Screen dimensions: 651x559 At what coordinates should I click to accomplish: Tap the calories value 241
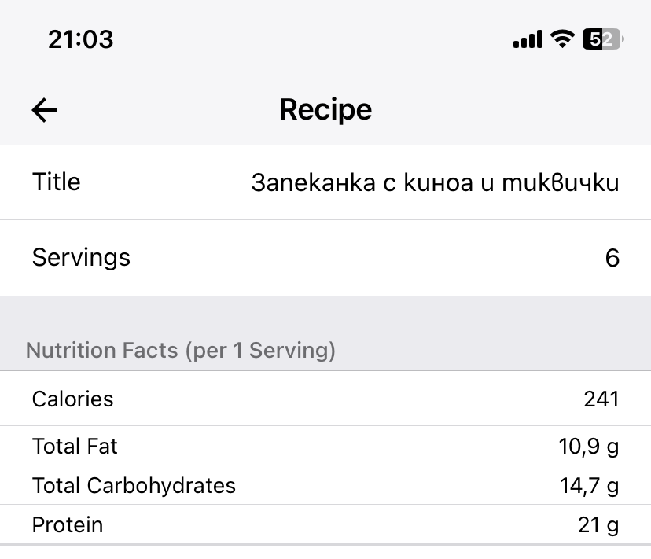pyautogui.click(x=601, y=399)
